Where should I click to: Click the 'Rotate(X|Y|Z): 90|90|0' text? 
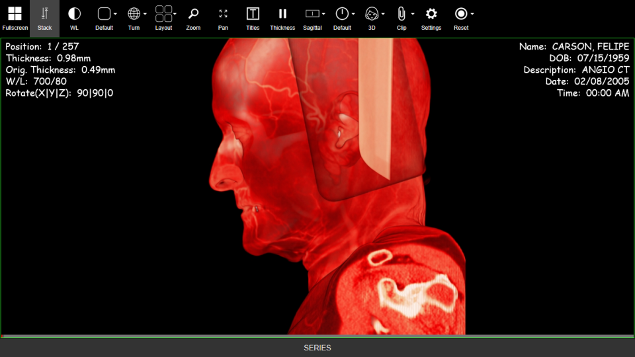click(59, 93)
